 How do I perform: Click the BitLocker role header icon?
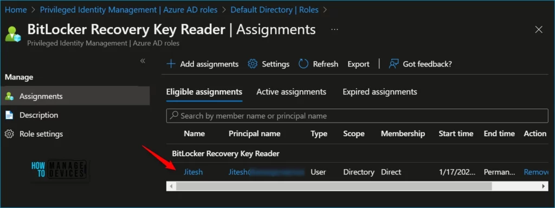[x=13, y=35]
